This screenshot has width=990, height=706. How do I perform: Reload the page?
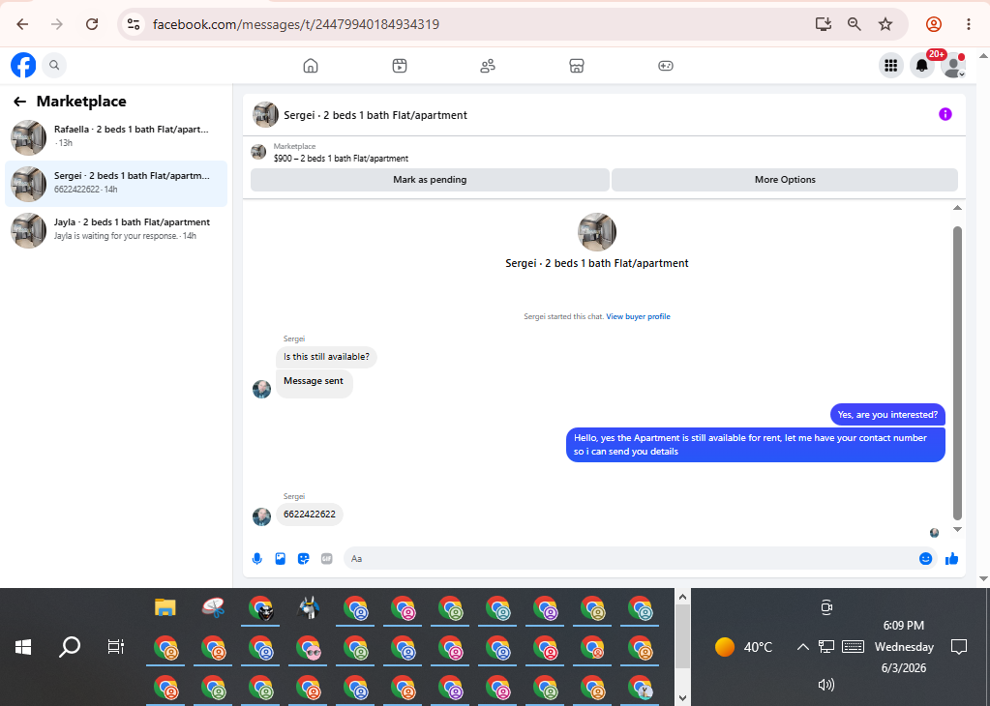(x=92, y=24)
